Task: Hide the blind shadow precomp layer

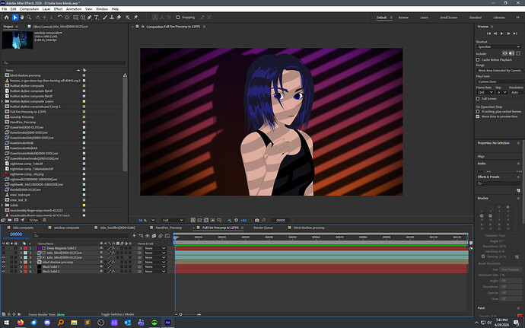Action: pos(3,262)
